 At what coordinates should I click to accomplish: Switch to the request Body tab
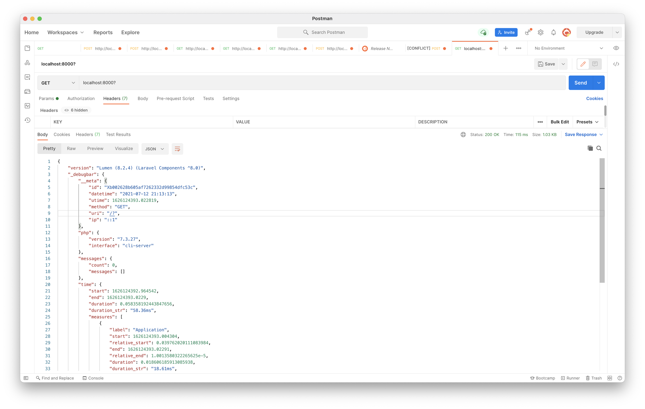[x=143, y=99]
